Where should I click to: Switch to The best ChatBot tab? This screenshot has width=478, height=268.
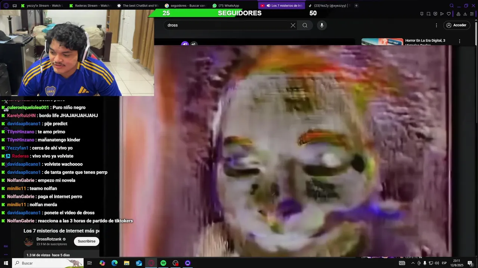coord(138,6)
